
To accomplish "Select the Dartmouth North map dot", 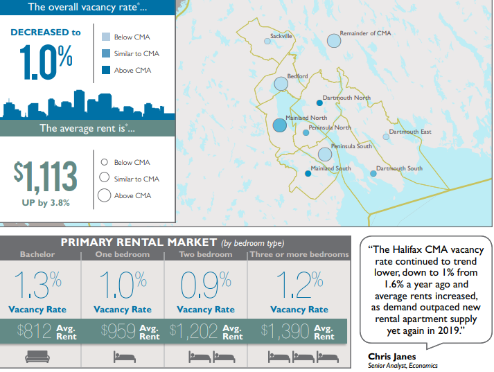I will (319, 103).
